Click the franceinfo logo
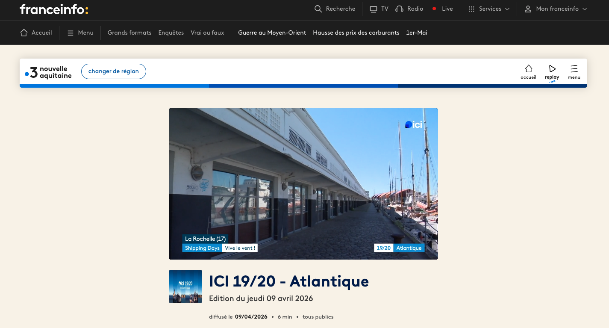The width and height of the screenshot is (609, 328). click(54, 9)
